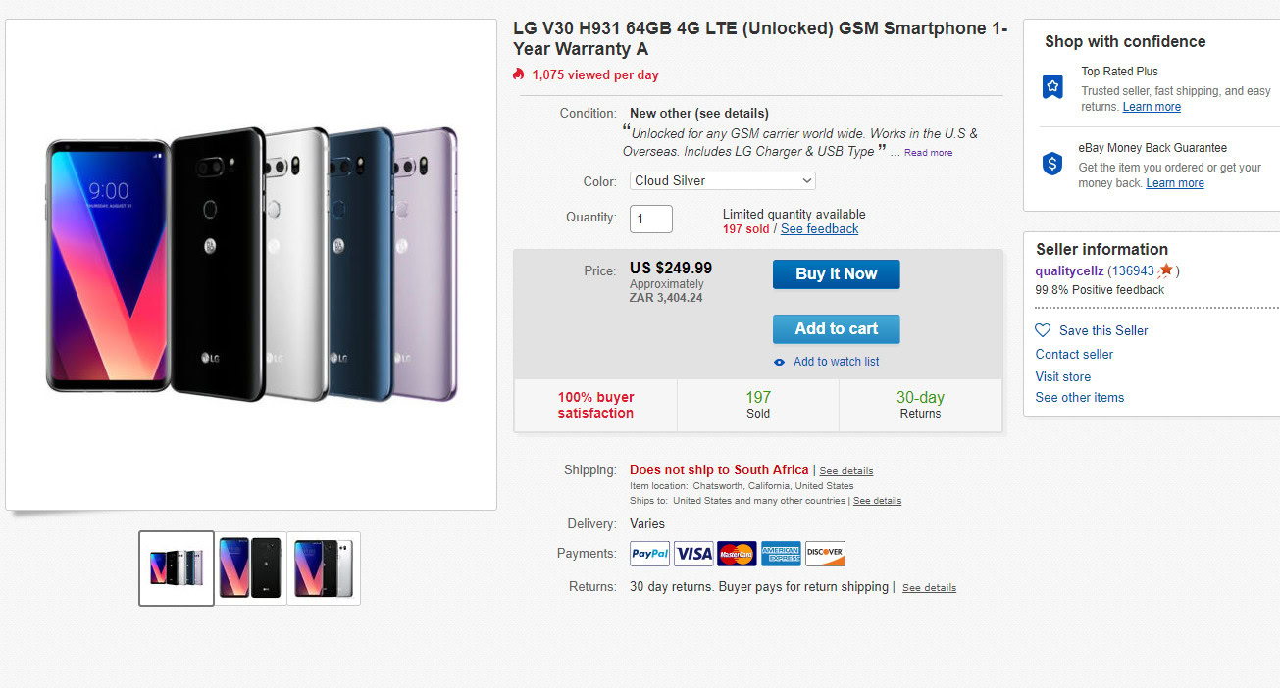Open the See feedback link
This screenshot has height=688, width=1280.
click(x=819, y=229)
